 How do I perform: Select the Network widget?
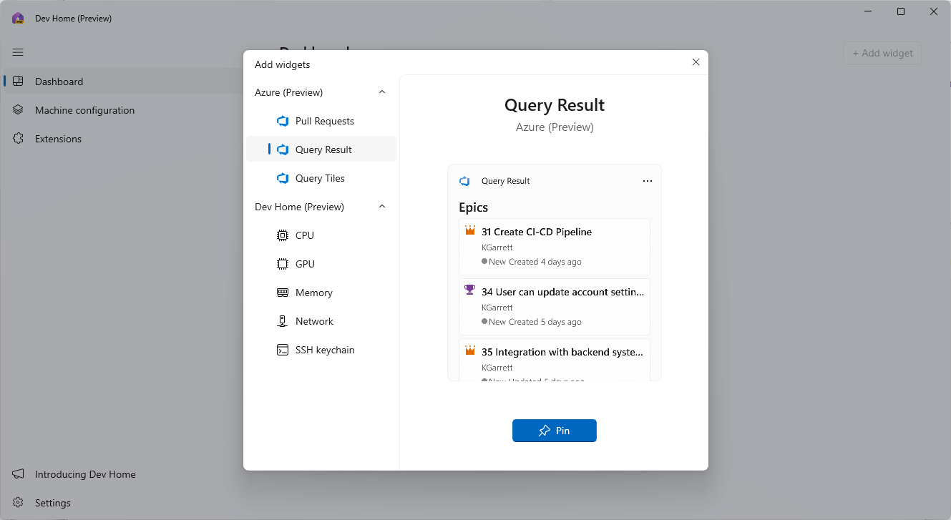321,321
